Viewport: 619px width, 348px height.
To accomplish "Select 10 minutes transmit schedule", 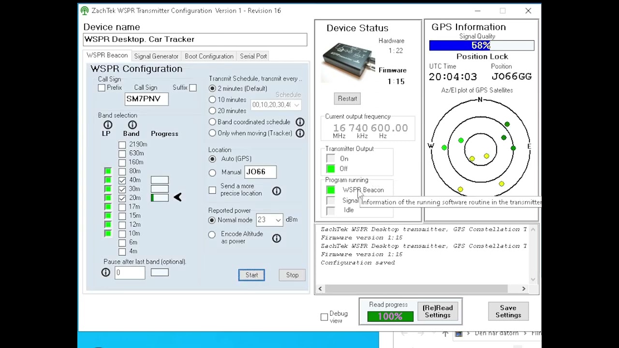I will [x=212, y=100].
